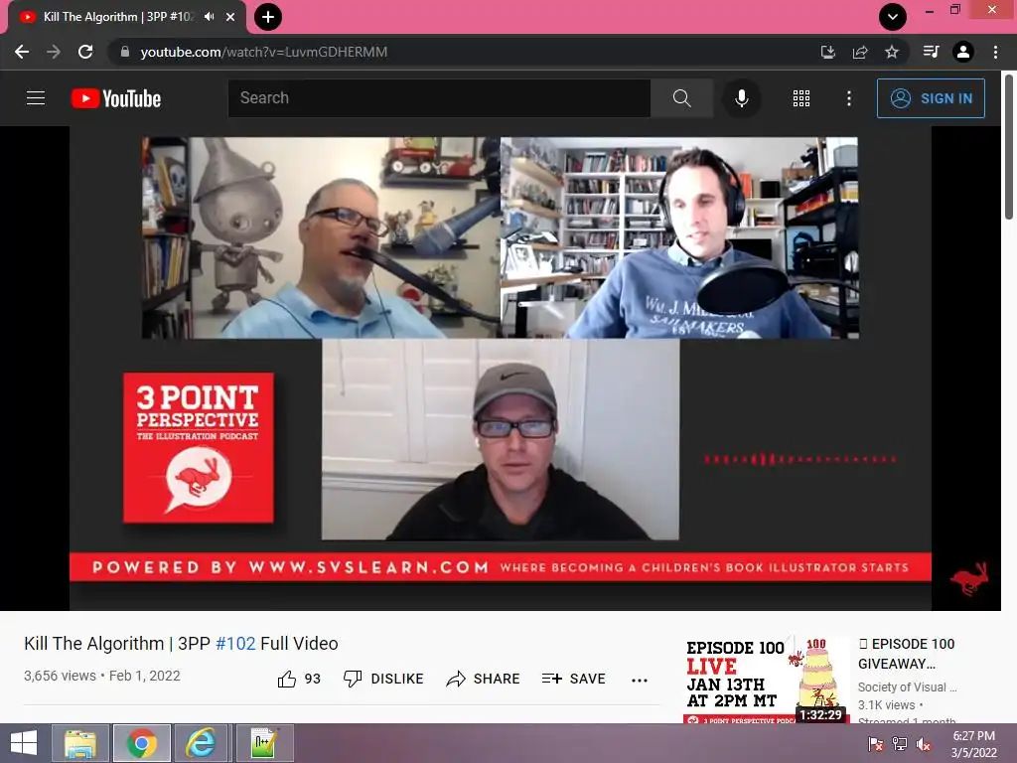The height and width of the screenshot is (763, 1017).
Task: Open the YouTube hamburger guide menu
Action: coord(36,98)
